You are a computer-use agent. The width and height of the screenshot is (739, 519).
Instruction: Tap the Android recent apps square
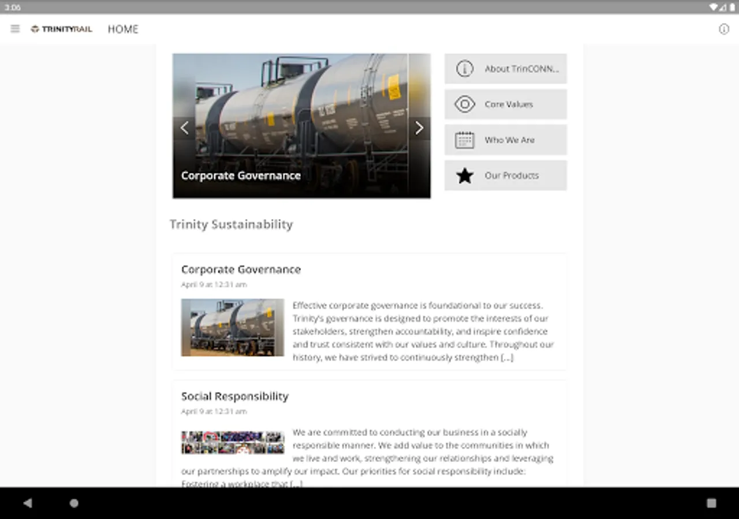[711, 503]
